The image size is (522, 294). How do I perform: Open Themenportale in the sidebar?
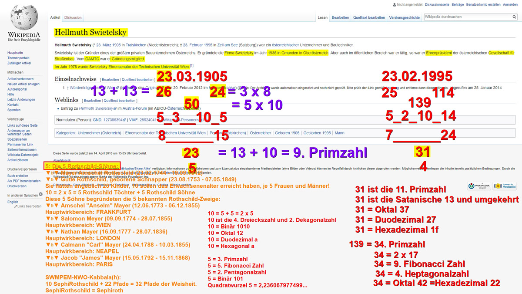(x=18, y=58)
